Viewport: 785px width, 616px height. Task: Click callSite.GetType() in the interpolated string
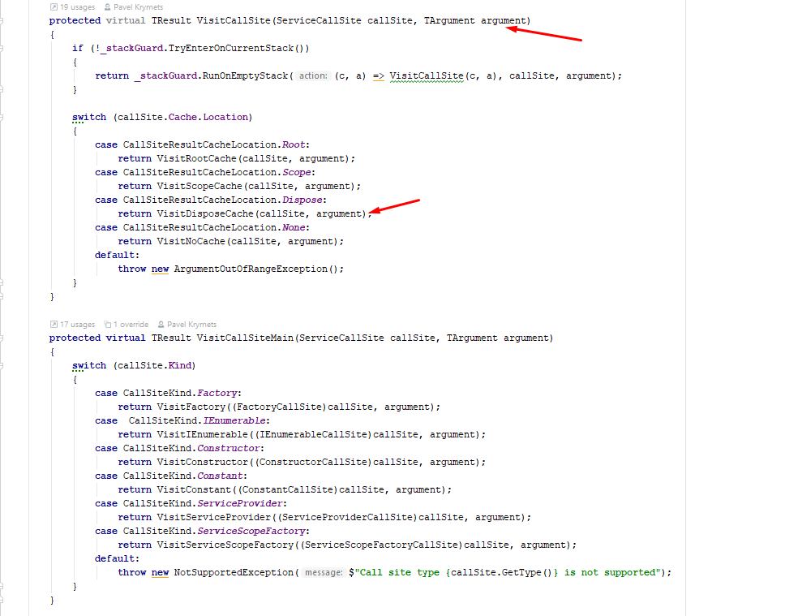502,572
